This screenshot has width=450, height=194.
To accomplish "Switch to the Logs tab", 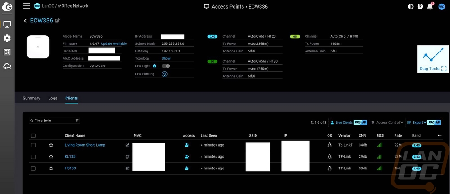I will (x=53, y=98).
